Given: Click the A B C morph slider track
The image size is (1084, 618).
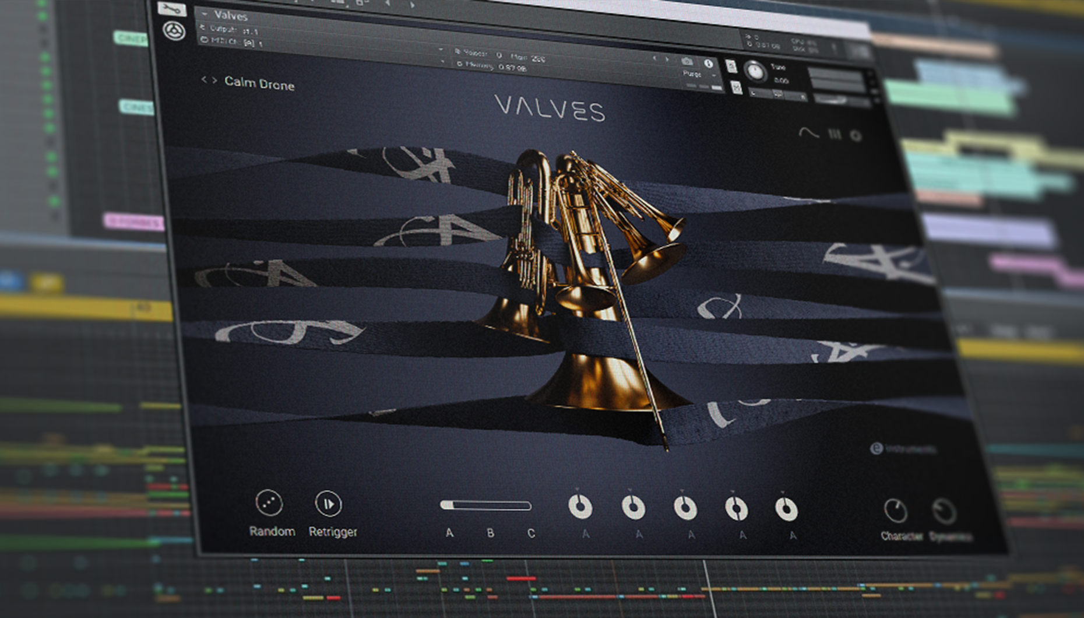Looking at the screenshot, I should [x=485, y=505].
